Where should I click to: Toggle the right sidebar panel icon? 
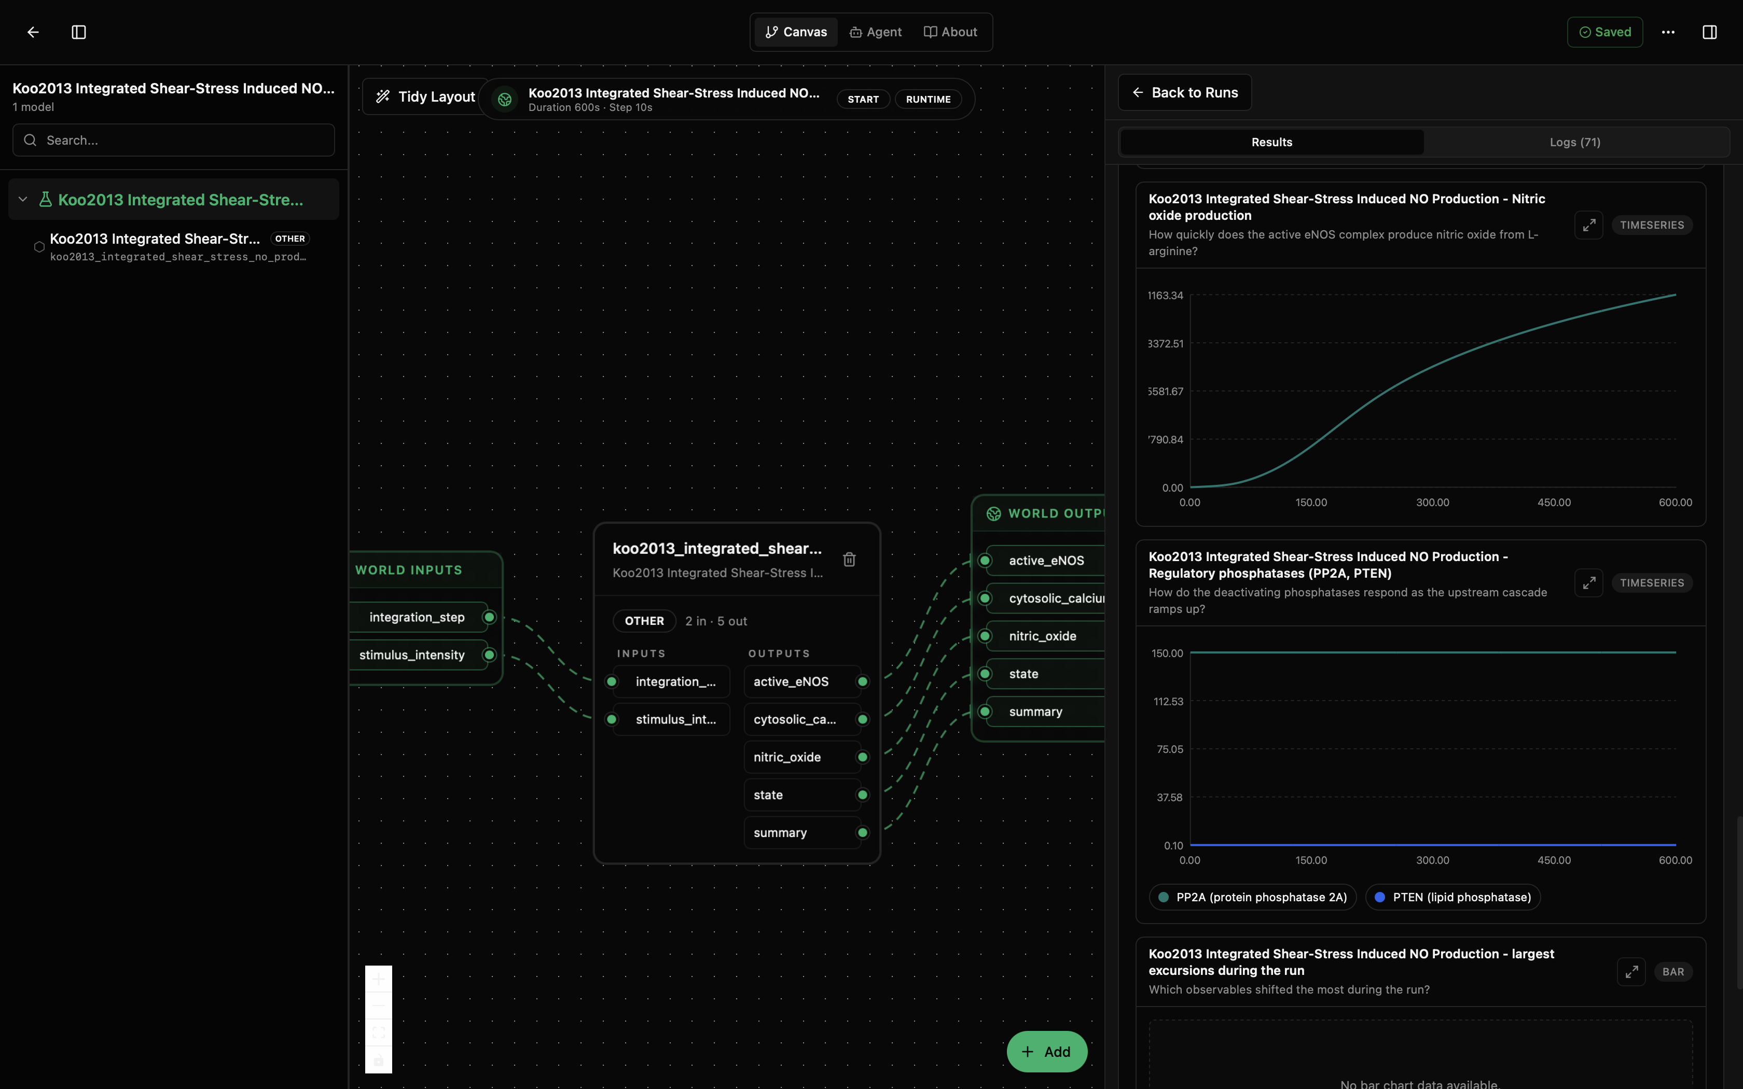coord(1709,32)
